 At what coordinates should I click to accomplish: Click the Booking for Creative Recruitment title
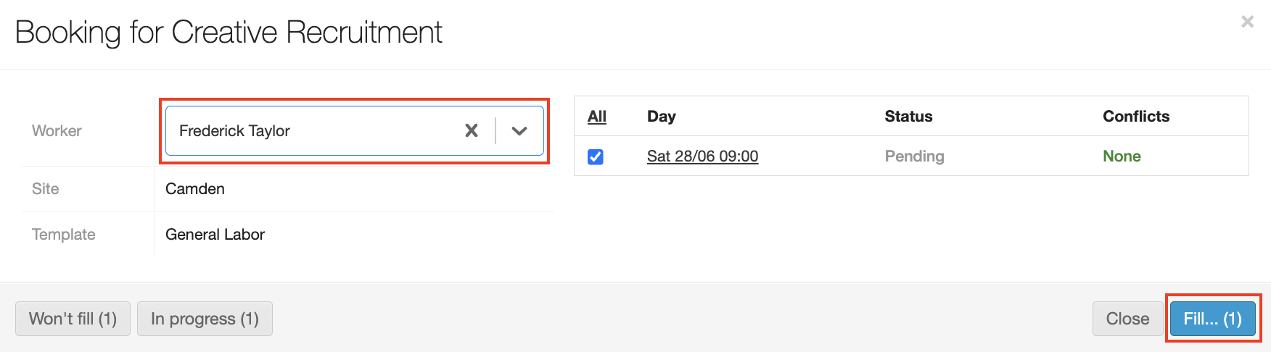[x=229, y=33]
